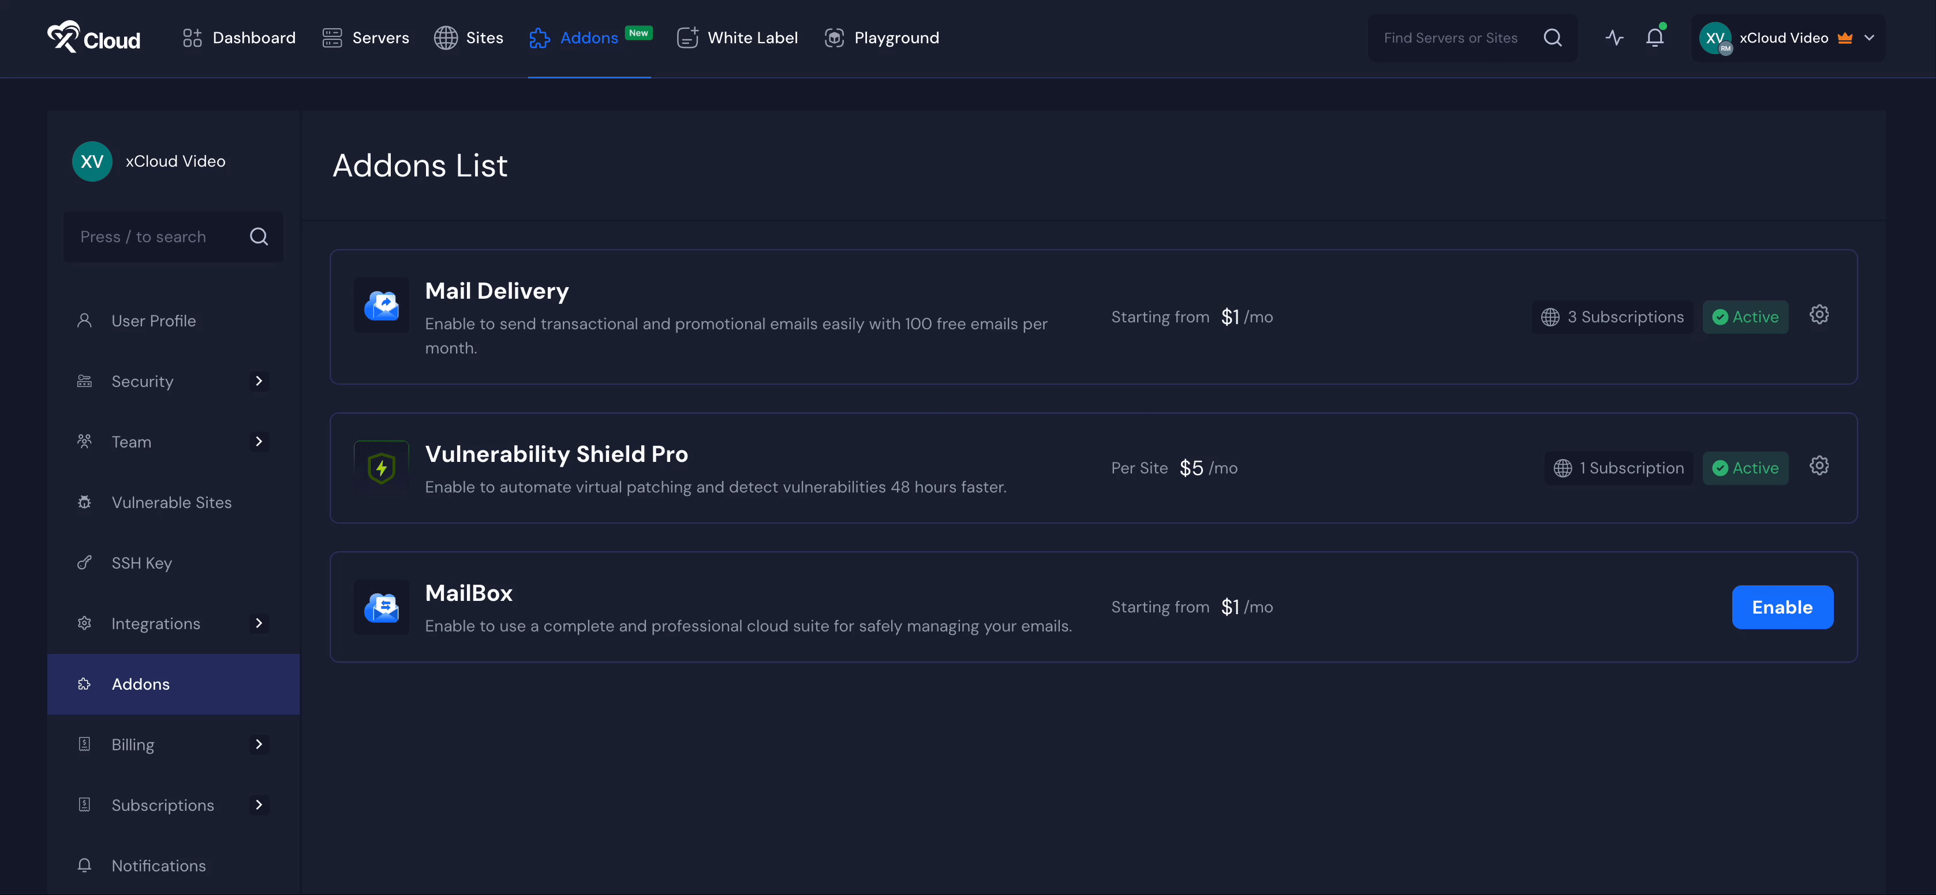Viewport: 1936px width, 895px height.
Task: Expand the Team sidebar section
Action: click(x=259, y=442)
